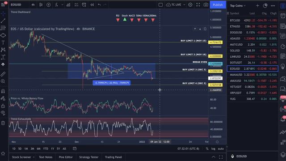Open the alerts clock icon in right sidebar
Image resolution: width=286 pixels, height=161 pixels.
283,16
